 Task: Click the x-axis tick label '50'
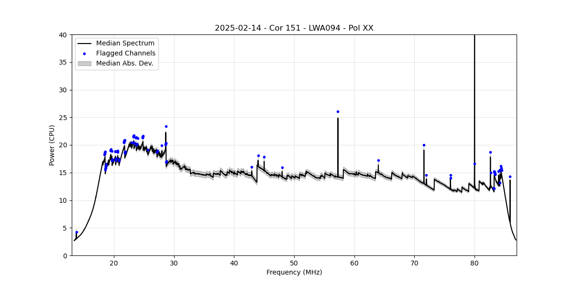tap(294, 263)
